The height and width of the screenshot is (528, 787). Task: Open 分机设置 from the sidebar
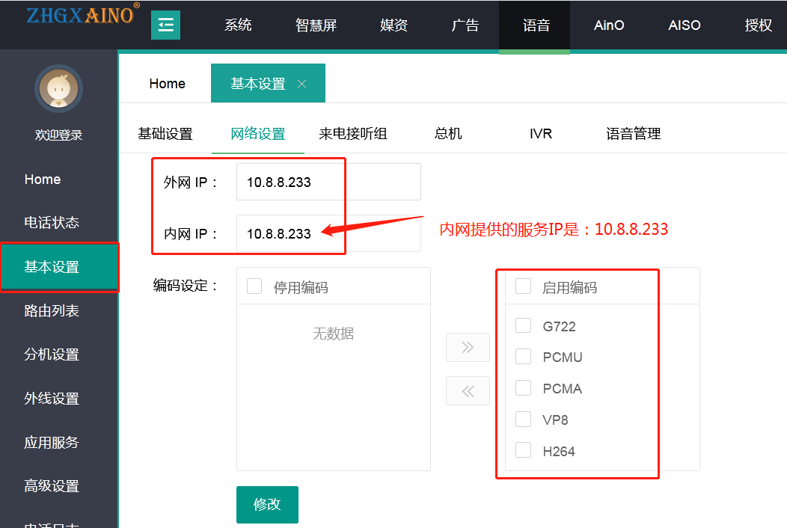(x=52, y=354)
